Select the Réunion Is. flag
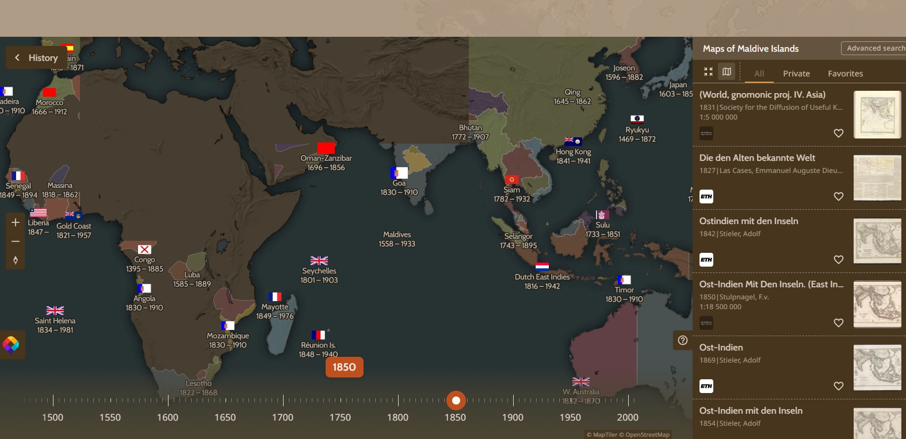906x439 pixels. click(x=318, y=335)
